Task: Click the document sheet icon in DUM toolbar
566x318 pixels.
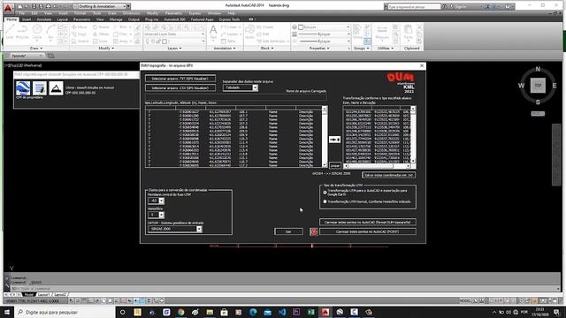Action: 39,88
